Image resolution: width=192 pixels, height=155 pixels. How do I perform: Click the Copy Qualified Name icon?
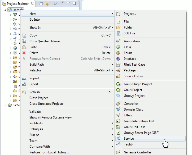(24, 42)
